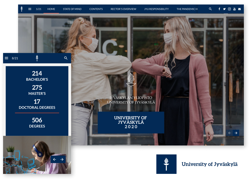This screenshot has width=250, height=180.
Task: Go to next slide on desktop view
Action: [236, 133]
